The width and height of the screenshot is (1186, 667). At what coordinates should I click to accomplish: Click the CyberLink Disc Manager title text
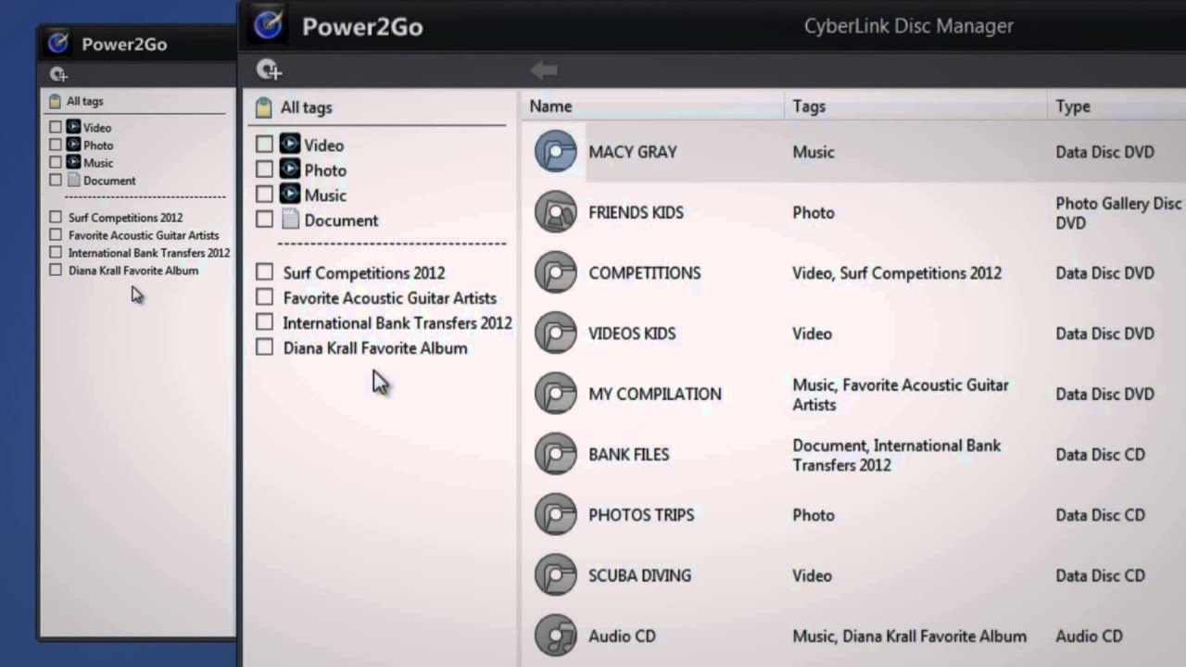pos(909,26)
